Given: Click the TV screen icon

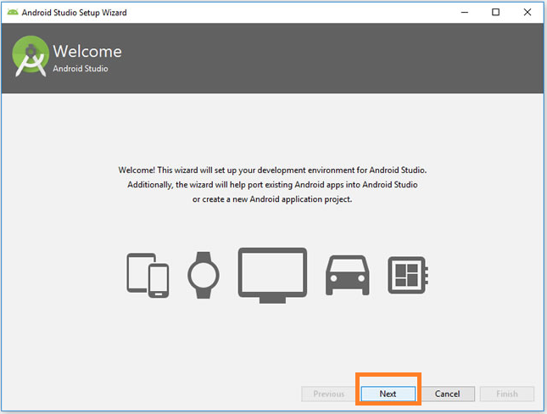Looking at the screenshot, I should (x=272, y=276).
